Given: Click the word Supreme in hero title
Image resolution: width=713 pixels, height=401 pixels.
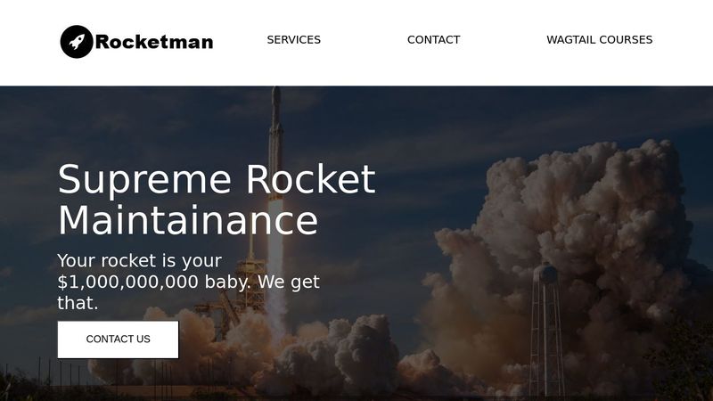Looking at the screenshot, I should coord(144,180).
